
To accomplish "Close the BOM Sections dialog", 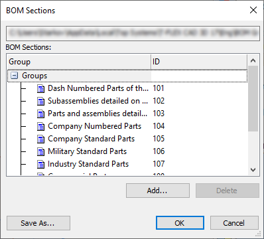I will point(253,10).
